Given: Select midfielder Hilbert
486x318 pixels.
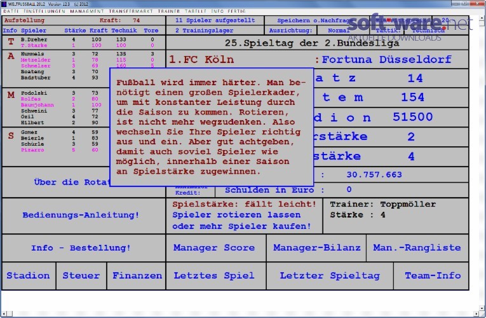Looking at the screenshot, I should click(32, 123).
